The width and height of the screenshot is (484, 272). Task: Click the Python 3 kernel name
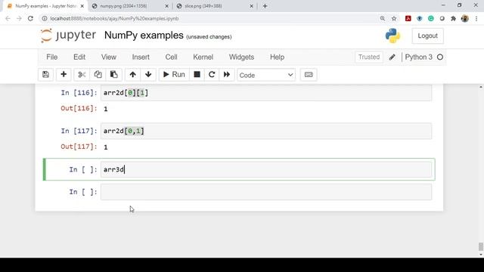pos(418,57)
